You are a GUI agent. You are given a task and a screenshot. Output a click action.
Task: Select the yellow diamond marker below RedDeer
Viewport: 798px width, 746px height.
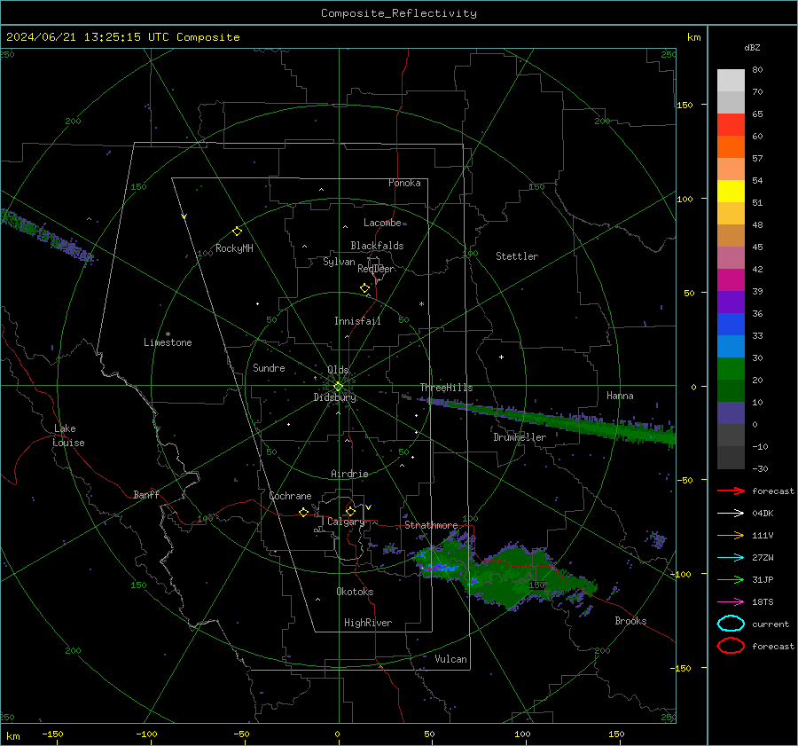click(x=364, y=288)
